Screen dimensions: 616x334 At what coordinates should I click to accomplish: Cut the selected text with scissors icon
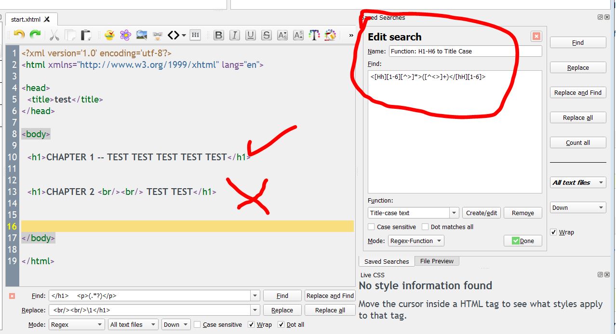(x=54, y=35)
